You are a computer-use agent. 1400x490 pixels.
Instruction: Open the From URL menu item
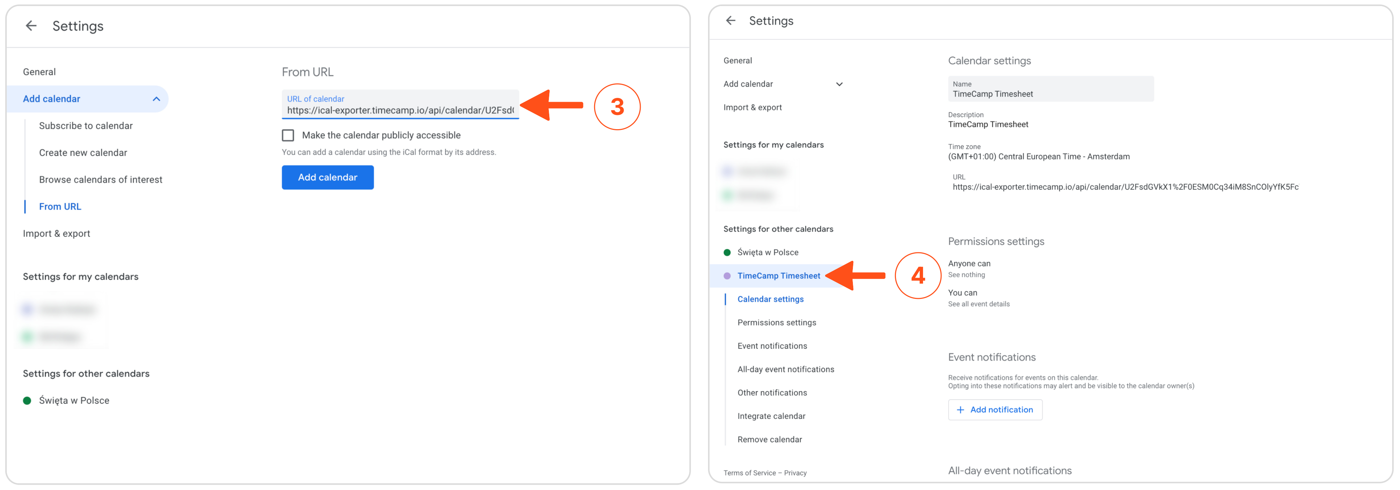60,206
